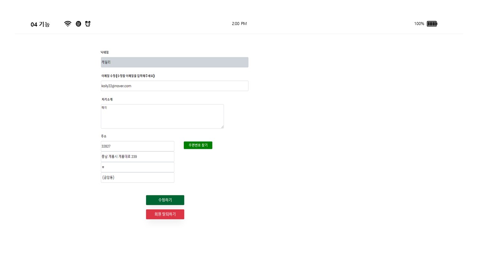
Task: Click the battery indicator icon
Action: tap(432, 24)
